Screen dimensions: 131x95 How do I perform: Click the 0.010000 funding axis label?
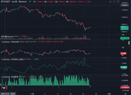coord(125,75)
